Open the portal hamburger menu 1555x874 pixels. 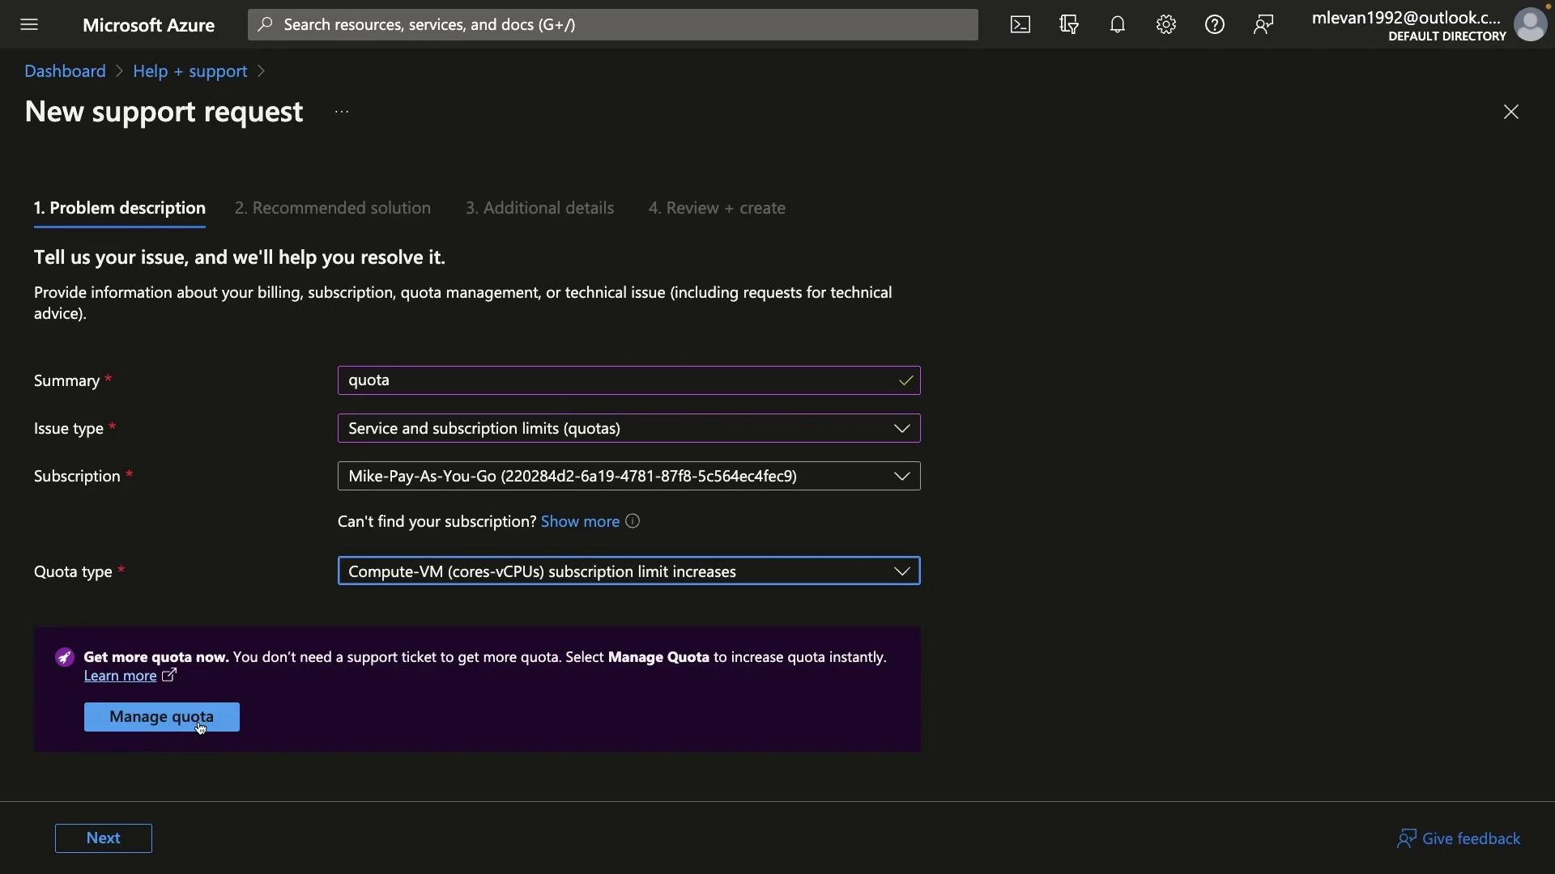coord(29,24)
